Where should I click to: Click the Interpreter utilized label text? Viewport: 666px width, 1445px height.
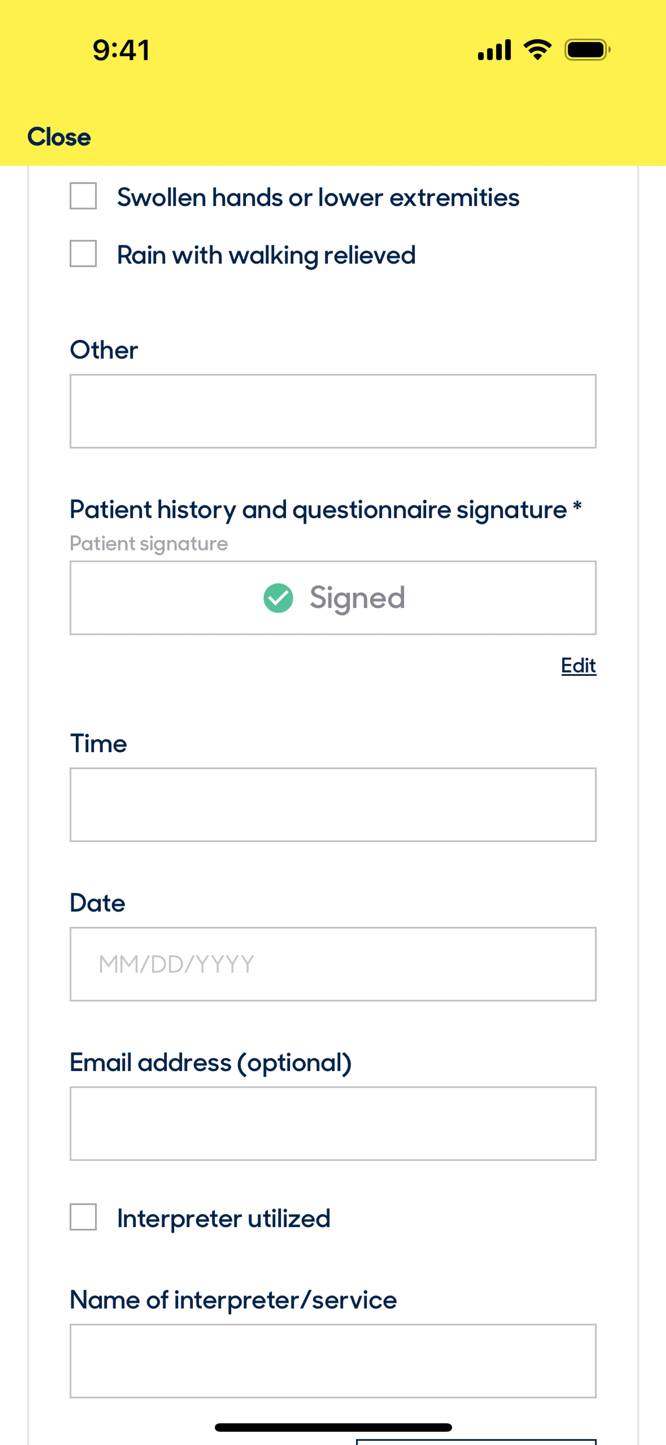click(x=223, y=1218)
